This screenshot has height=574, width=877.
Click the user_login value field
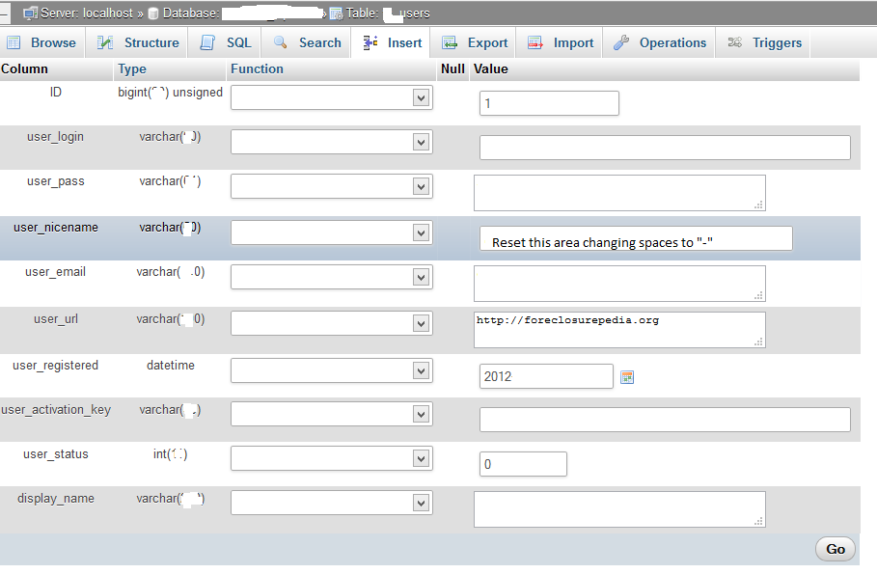665,148
